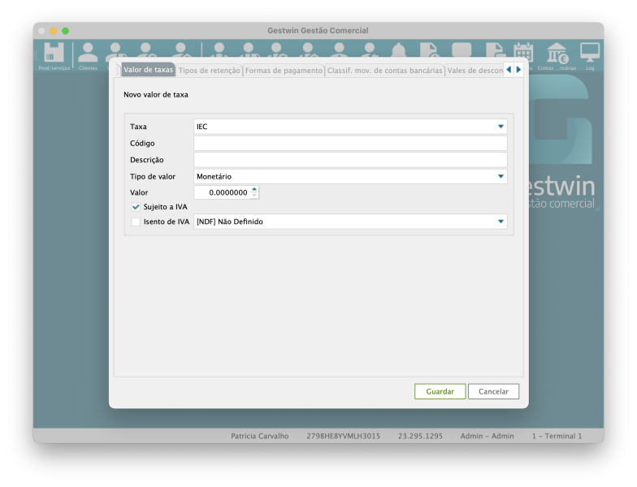Increase Valor with up stepper arrow
Screen dimensions: 637x487
254,189
